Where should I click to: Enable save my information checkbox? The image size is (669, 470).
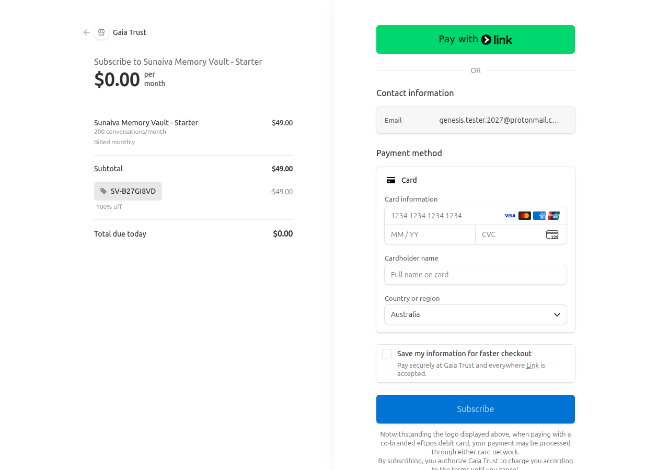click(387, 354)
